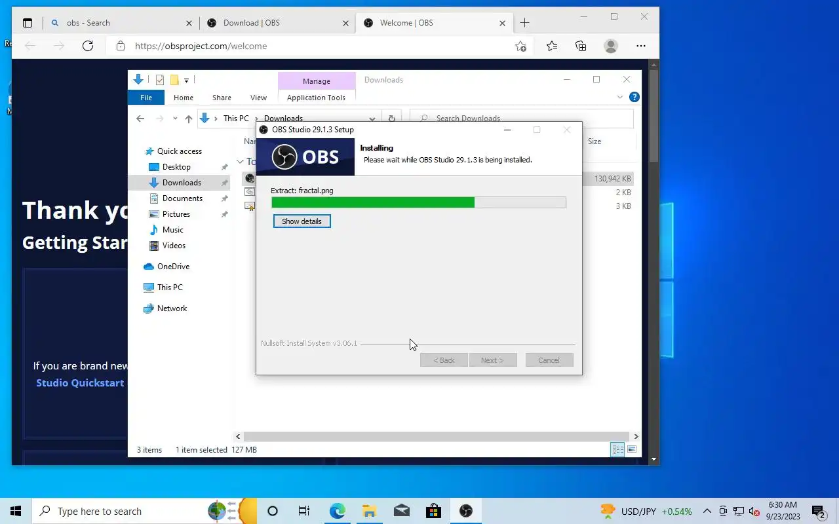This screenshot has width=839, height=524.
Task: Click the Properties quick access toolbar icon
Action: tap(160, 80)
